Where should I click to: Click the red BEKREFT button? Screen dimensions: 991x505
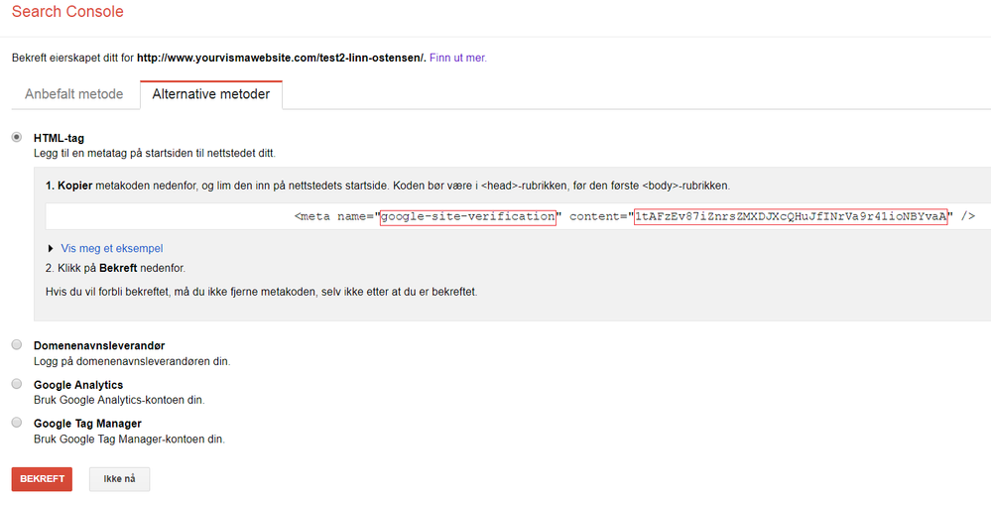(42, 479)
